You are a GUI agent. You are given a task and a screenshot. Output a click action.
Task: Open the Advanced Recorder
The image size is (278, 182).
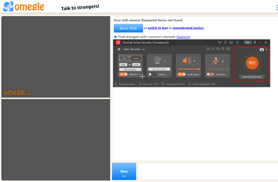point(252,77)
